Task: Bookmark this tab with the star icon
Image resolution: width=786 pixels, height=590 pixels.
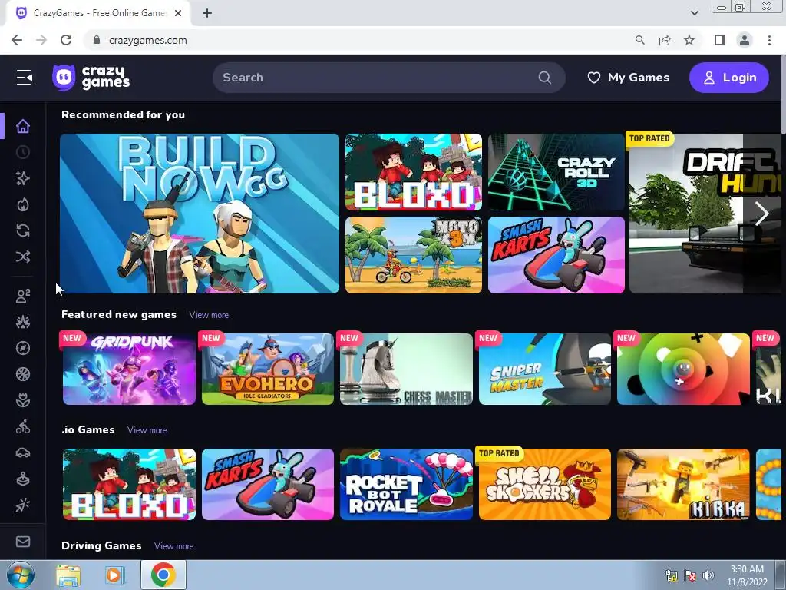Action: click(689, 40)
